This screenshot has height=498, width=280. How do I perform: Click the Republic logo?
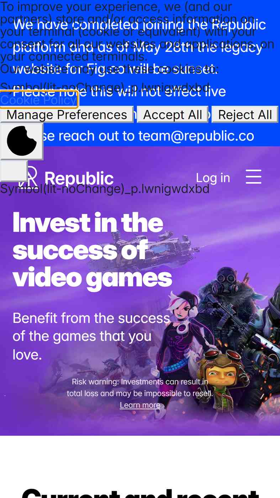pyautogui.click(x=66, y=178)
